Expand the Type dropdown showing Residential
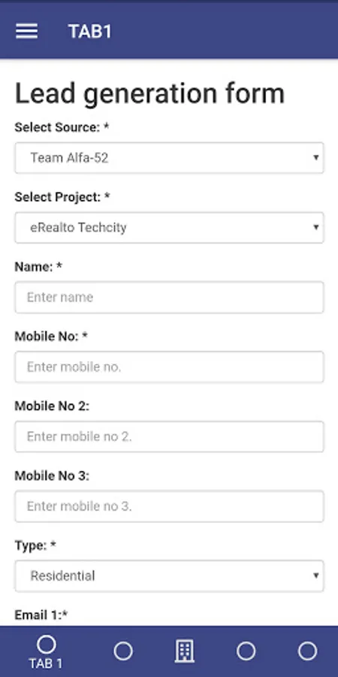Screen dimensions: 338x677 (169, 576)
